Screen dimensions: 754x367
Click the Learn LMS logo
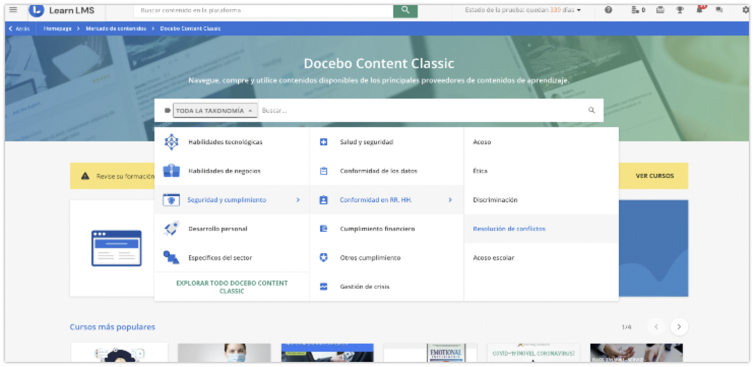coord(62,10)
